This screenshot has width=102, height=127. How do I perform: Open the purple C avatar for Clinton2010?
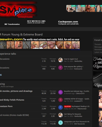coord(60,92)
